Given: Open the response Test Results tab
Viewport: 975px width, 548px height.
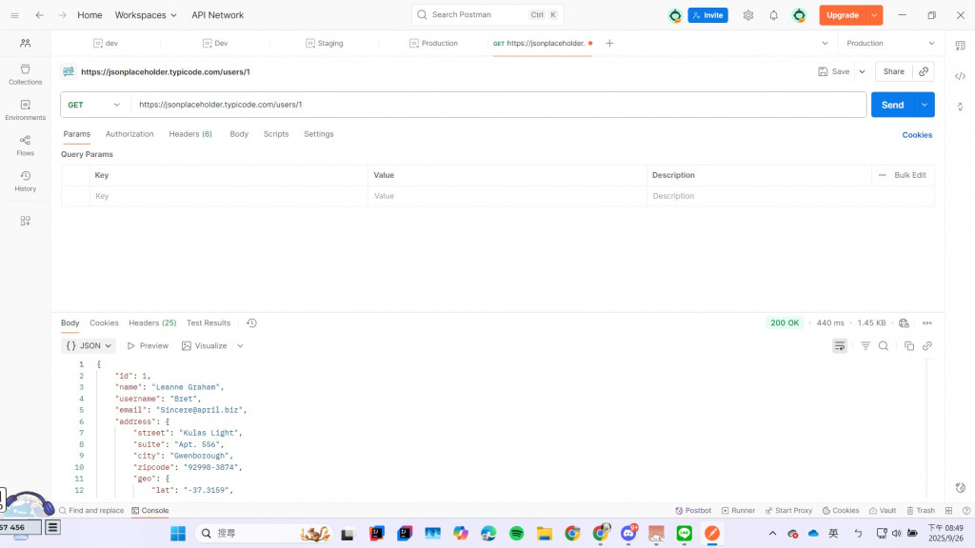Looking at the screenshot, I should coord(209,323).
